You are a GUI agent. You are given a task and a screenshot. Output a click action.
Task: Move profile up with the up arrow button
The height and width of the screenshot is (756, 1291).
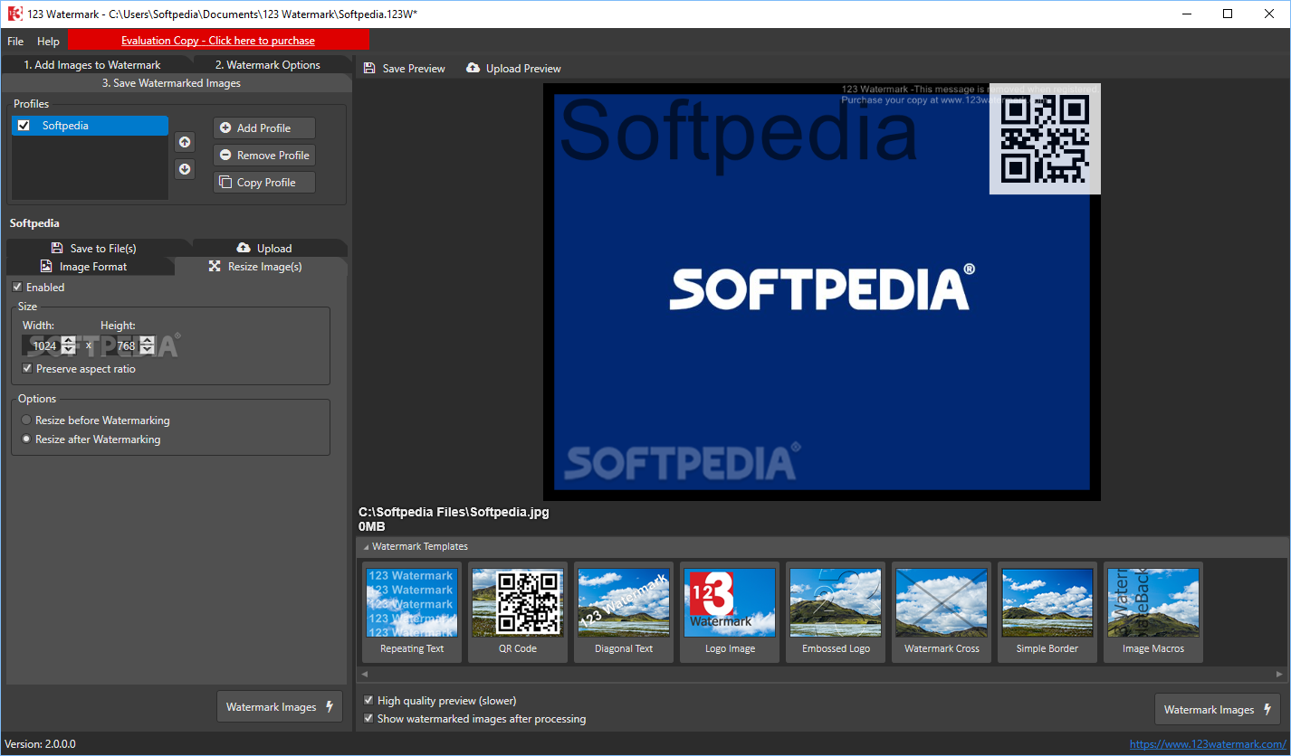(185, 142)
